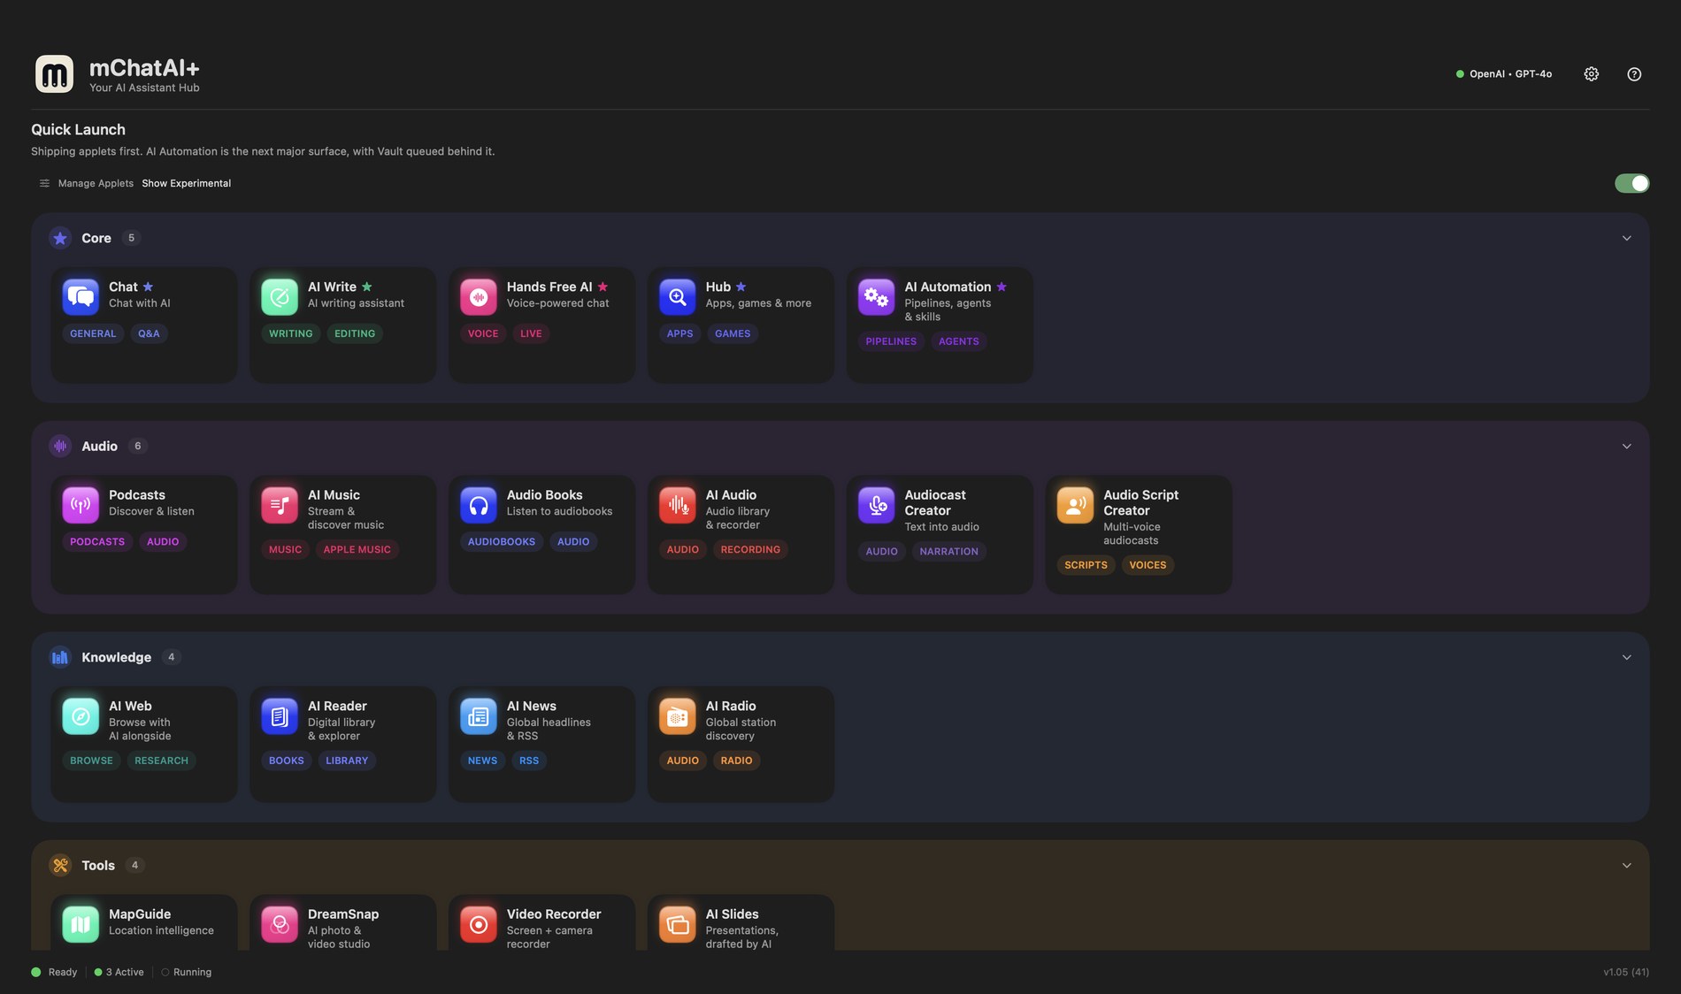Viewport: 1681px width, 994px height.
Task: Open AI Music applet icon
Action: pyautogui.click(x=280, y=505)
